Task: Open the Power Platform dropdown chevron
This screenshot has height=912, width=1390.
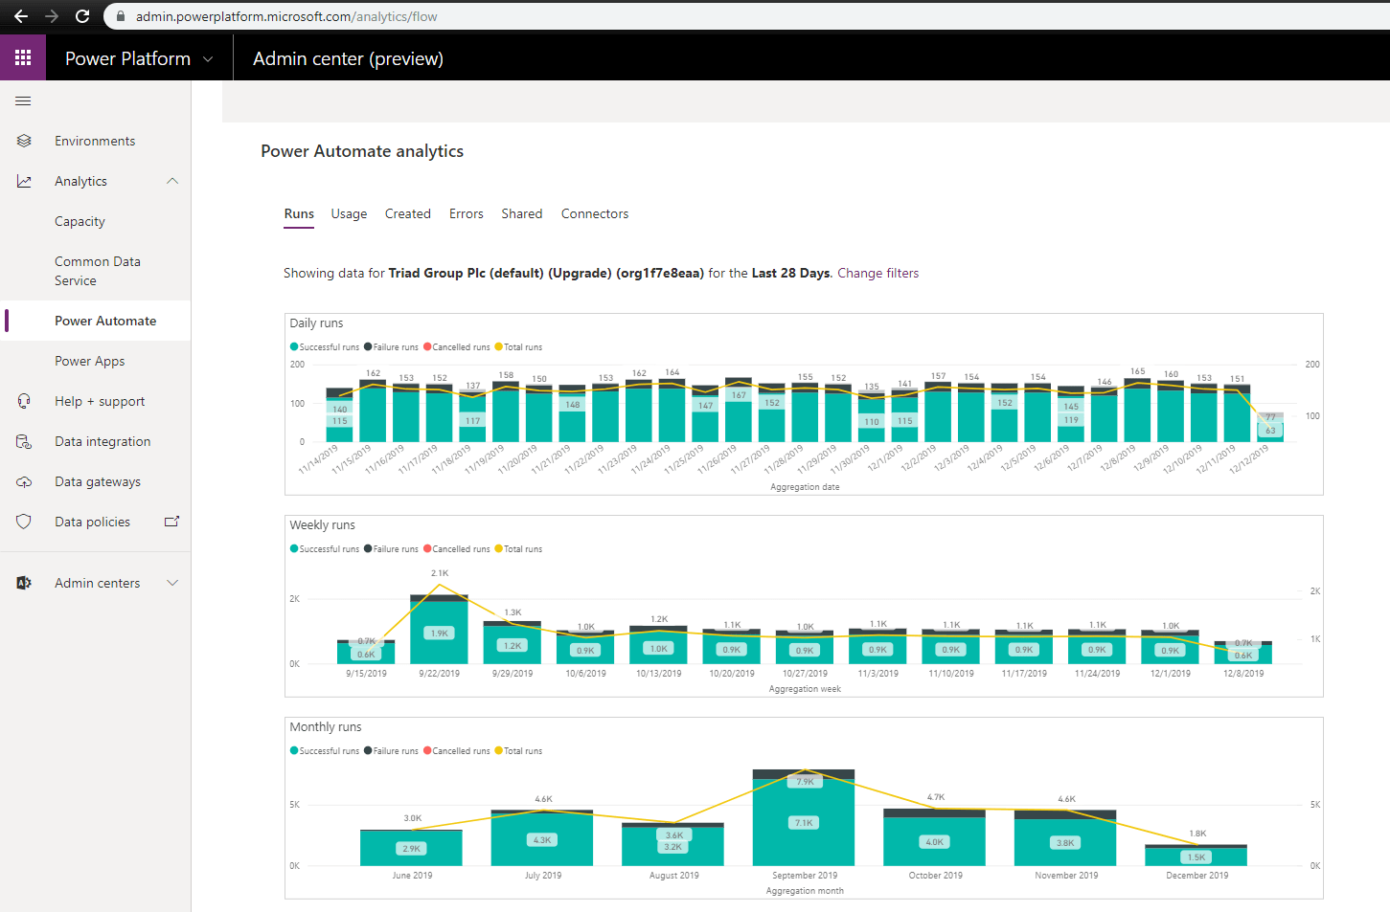Action: coord(208,59)
